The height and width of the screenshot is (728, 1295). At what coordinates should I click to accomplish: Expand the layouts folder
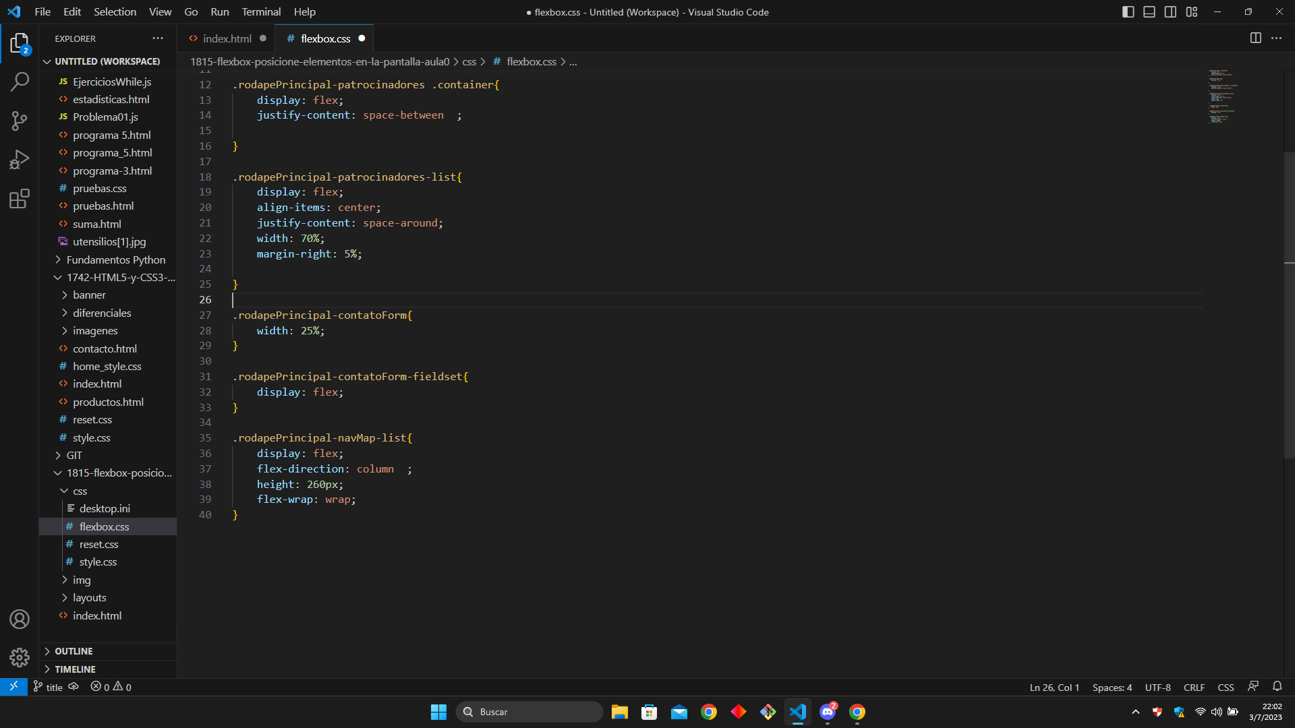click(108, 597)
